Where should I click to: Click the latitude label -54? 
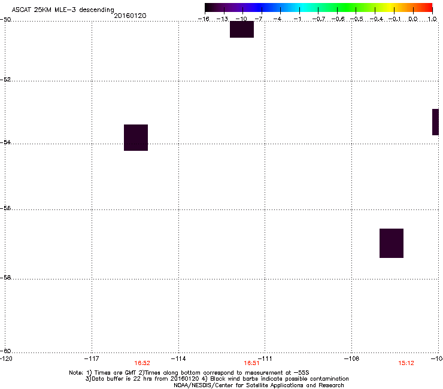(5, 142)
